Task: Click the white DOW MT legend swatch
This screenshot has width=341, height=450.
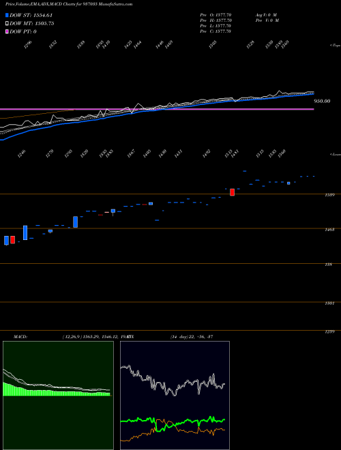Action: tap(8, 24)
